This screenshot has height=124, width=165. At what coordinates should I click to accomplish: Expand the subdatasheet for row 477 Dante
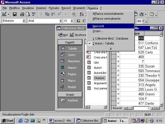118,103
